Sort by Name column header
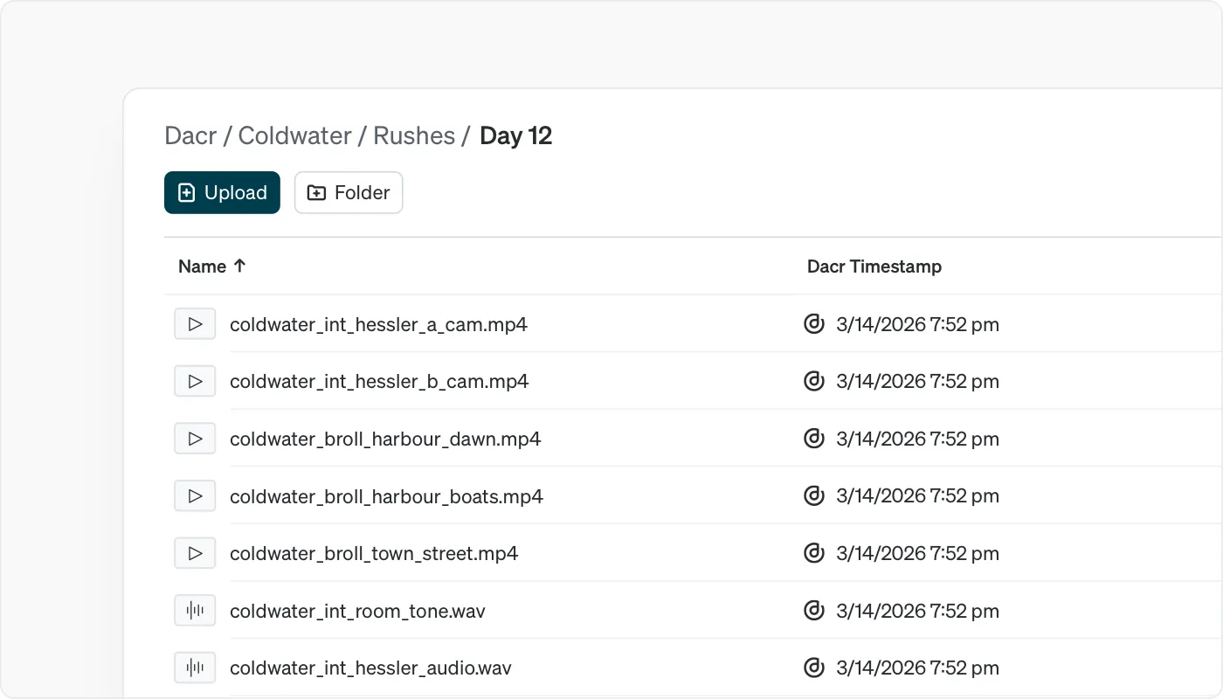 tap(202, 266)
